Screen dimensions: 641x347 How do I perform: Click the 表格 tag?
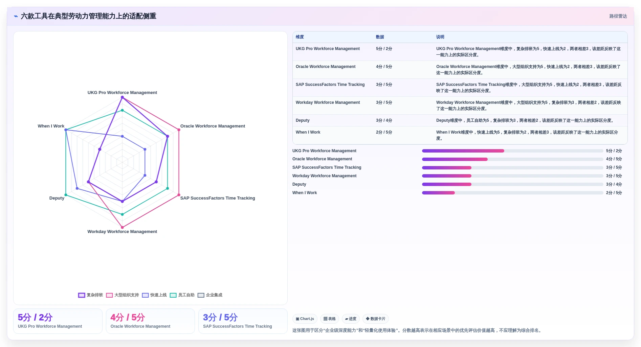[330, 319]
